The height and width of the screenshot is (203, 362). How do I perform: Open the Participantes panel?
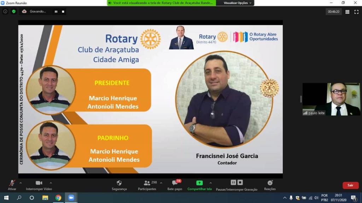point(147,183)
